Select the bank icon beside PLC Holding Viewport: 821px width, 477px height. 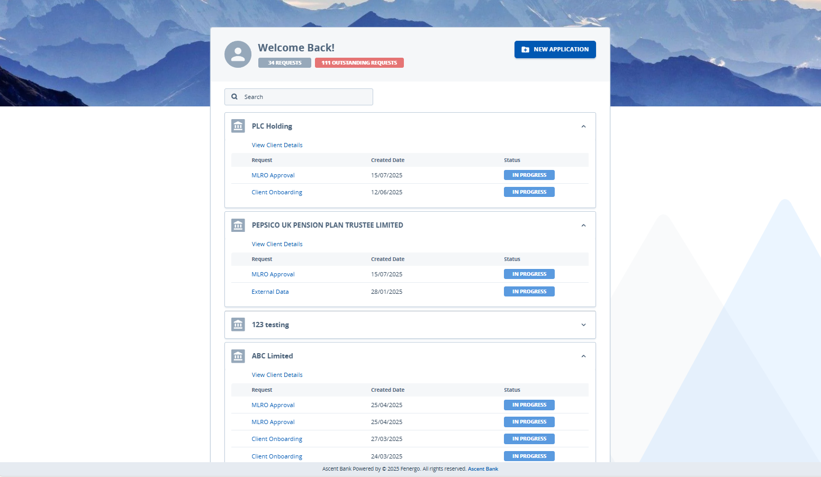(x=238, y=125)
